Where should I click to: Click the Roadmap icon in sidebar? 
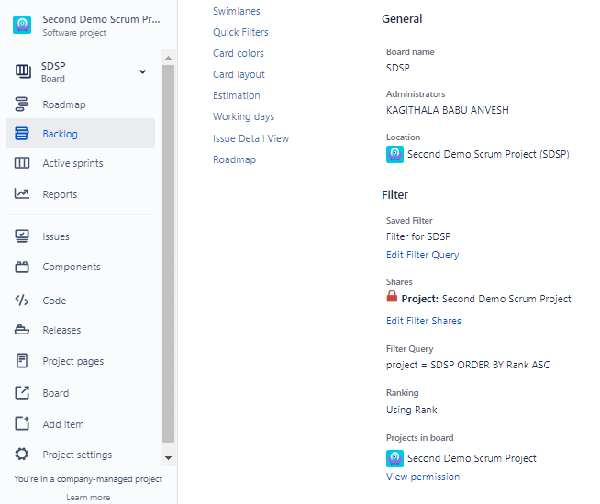pos(22,104)
